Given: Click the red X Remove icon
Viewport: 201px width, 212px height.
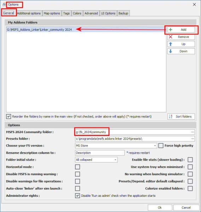Looking at the screenshot, I should point(171,37).
